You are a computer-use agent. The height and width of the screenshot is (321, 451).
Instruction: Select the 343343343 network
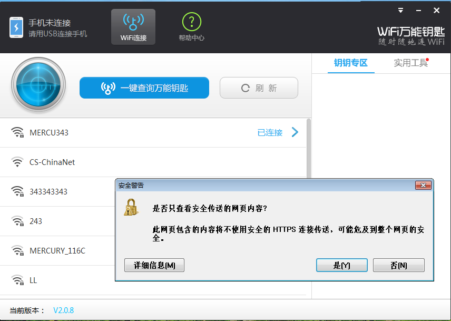[x=57, y=192]
